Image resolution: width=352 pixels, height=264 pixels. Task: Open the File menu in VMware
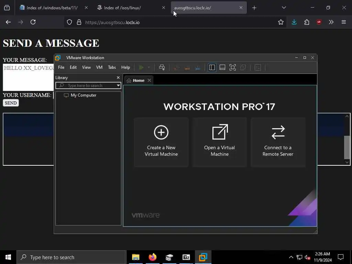tap(61, 67)
